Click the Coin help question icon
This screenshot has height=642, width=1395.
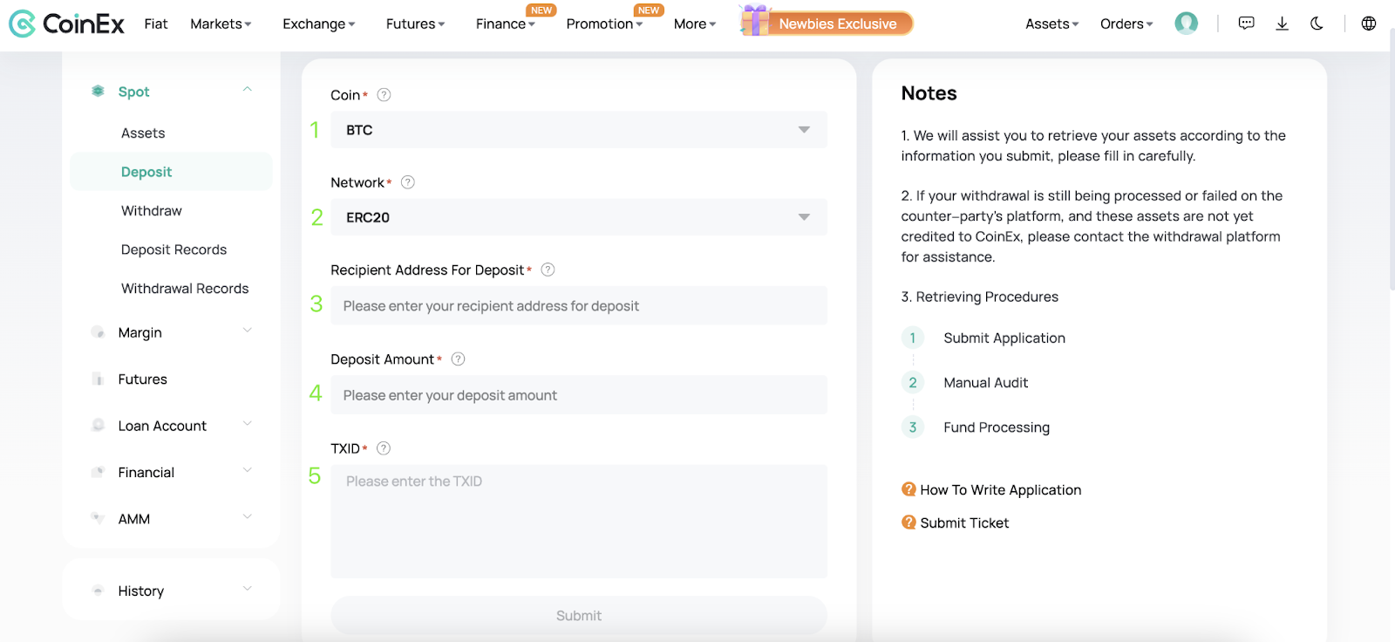pyautogui.click(x=384, y=95)
